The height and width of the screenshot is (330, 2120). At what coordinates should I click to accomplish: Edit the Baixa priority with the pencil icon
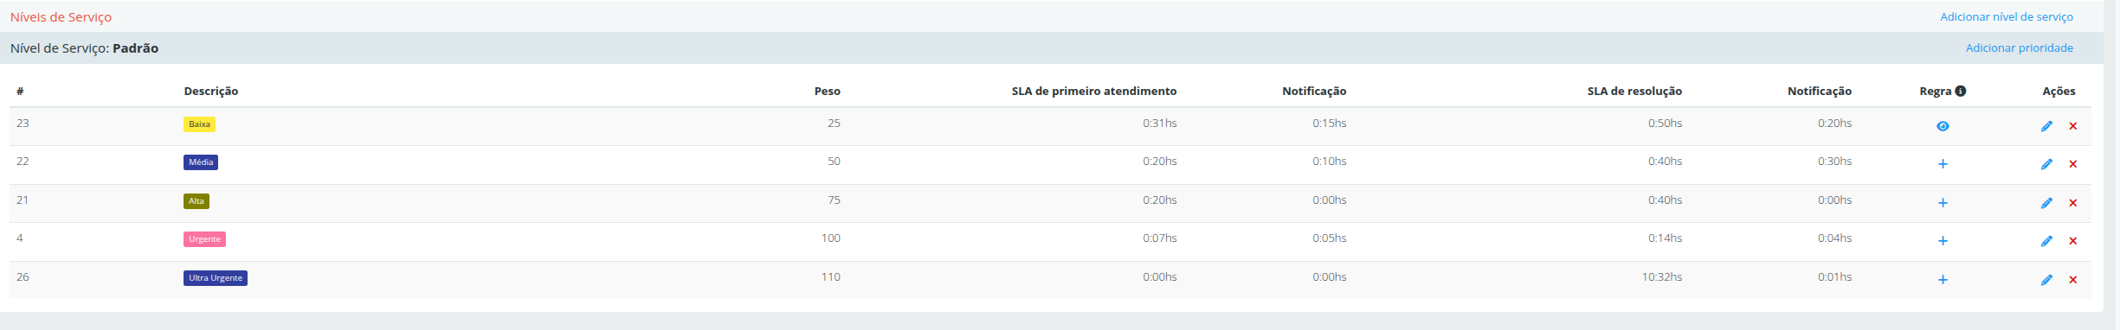point(2046,126)
